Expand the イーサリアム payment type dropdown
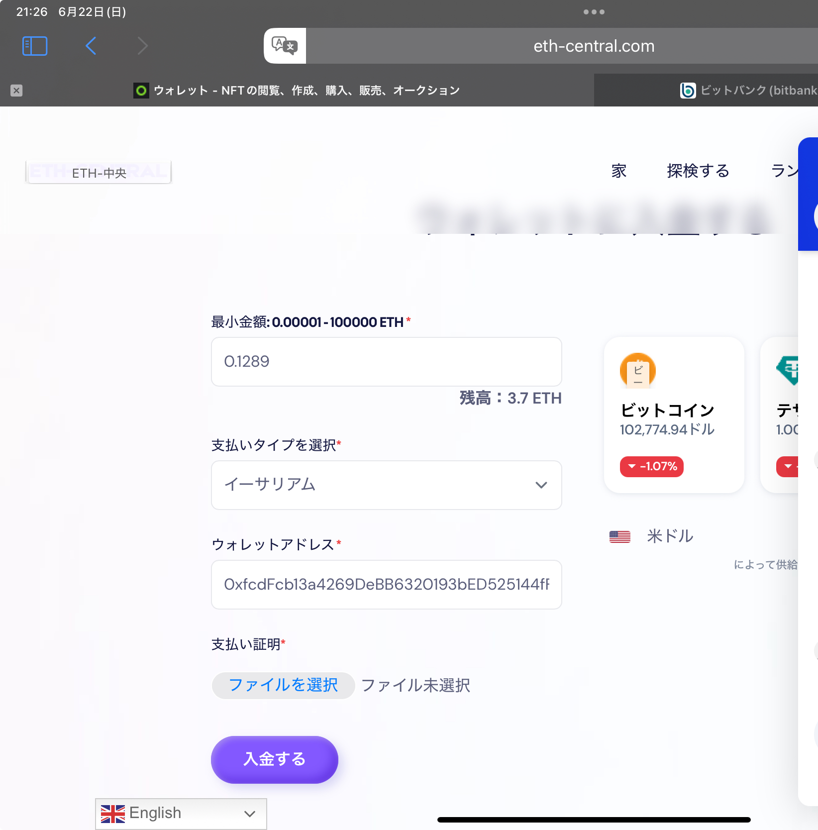818x830 pixels. (387, 485)
